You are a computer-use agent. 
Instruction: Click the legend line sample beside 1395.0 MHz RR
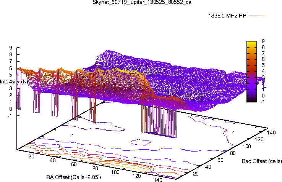258,16
